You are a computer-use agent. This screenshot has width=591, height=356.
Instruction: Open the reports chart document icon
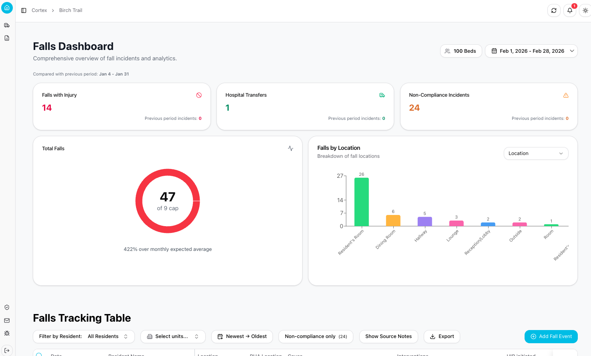[x=7, y=38]
